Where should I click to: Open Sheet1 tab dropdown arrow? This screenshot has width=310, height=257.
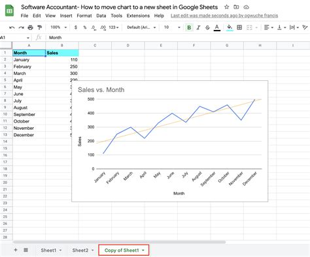pos(60,250)
